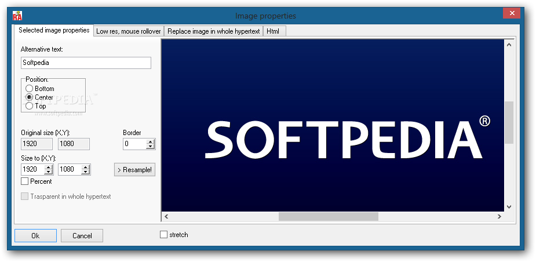Open the Low res, mouse rollover tab

point(129,31)
